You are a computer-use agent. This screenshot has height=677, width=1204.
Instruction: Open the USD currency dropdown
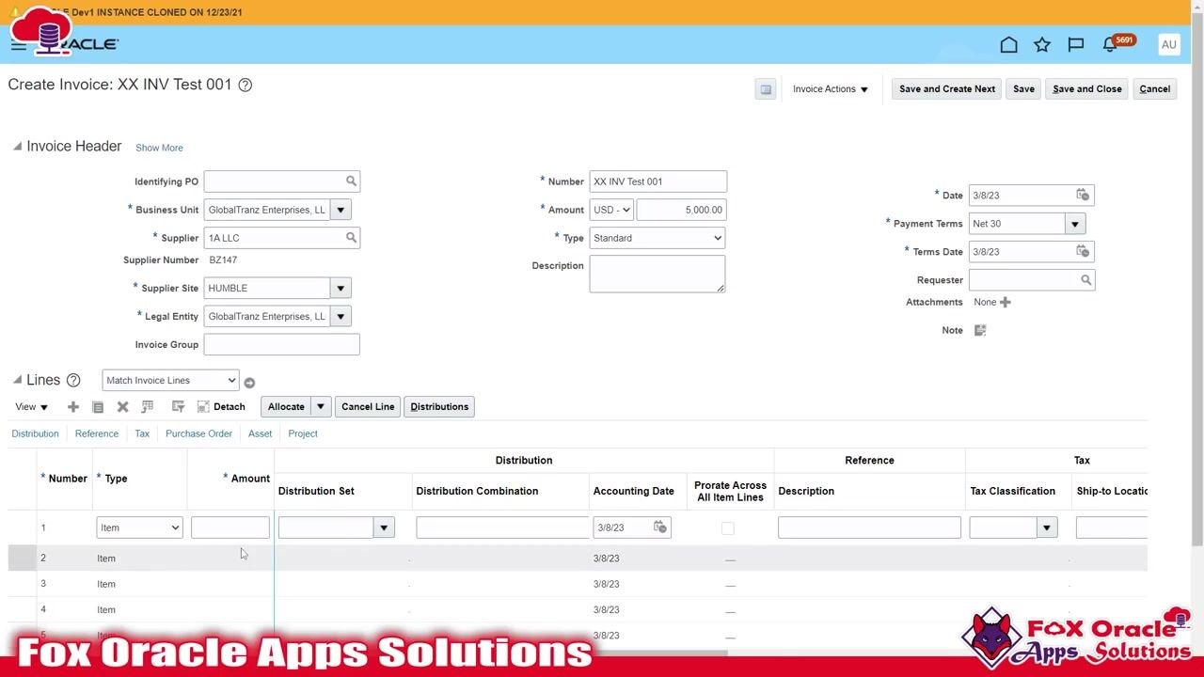pos(611,210)
